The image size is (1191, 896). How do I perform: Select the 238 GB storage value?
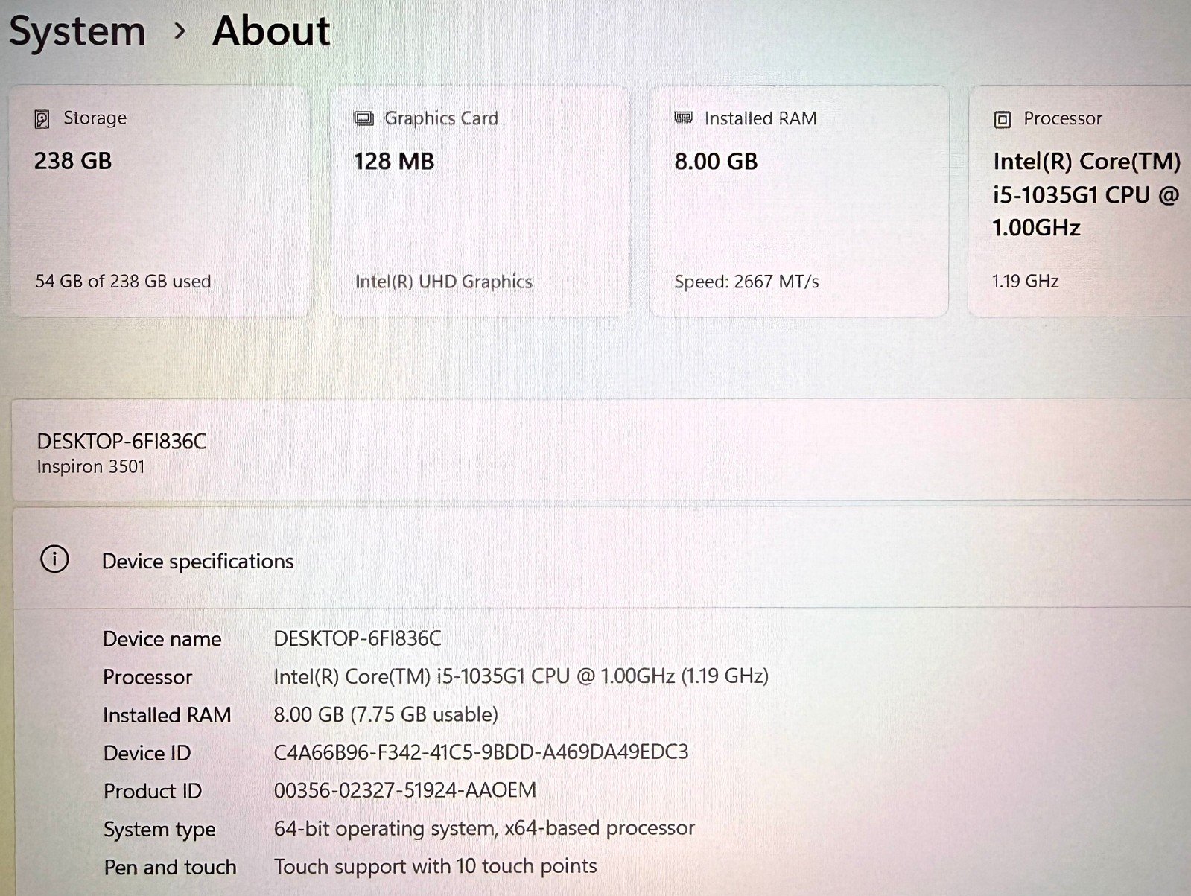[x=73, y=161]
